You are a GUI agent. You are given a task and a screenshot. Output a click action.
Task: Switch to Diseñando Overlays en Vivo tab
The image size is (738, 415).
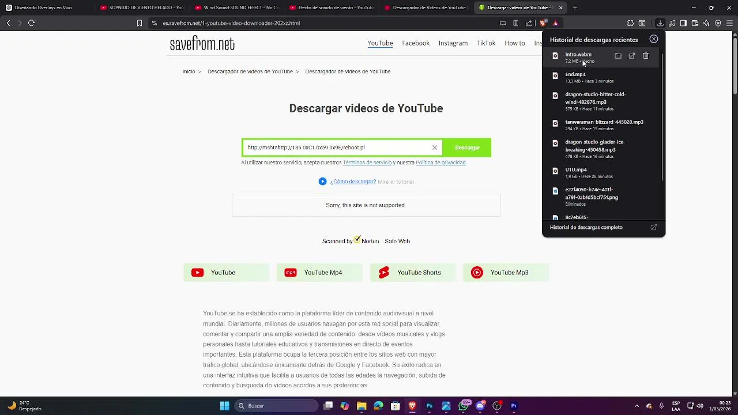(x=46, y=7)
